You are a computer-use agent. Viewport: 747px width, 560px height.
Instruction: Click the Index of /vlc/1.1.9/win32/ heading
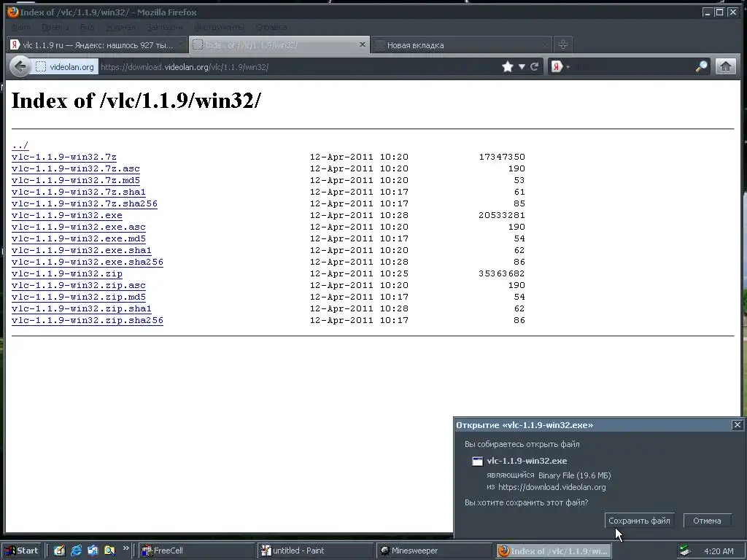pos(136,101)
